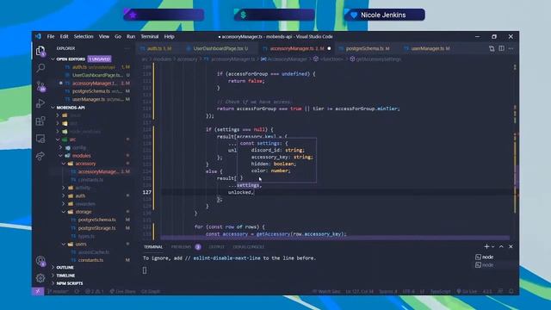Viewport: 551px width, 310px height.
Task: Click the errors and warnings status item
Action: pos(95,291)
